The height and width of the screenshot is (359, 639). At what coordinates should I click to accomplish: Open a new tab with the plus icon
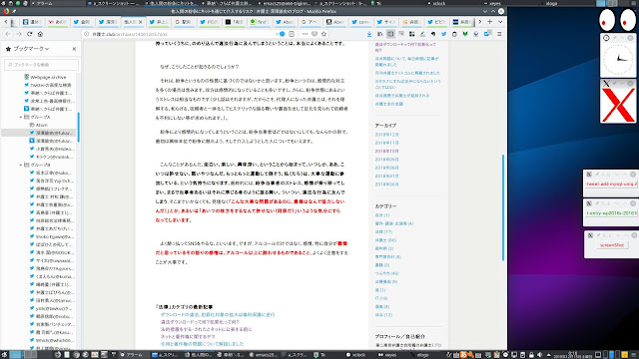pos(490,22)
